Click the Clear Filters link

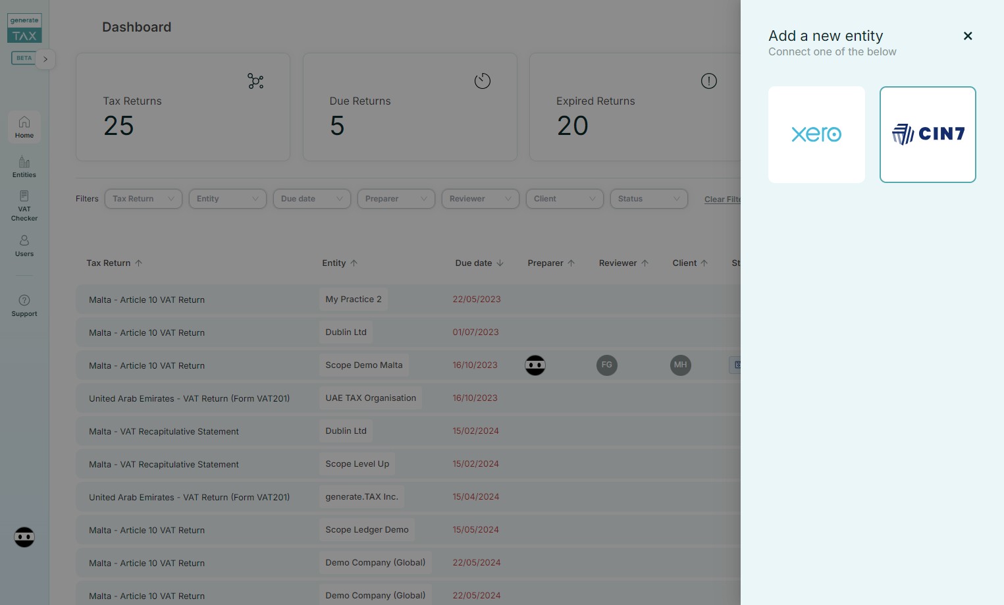pyautogui.click(x=722, y=199)
